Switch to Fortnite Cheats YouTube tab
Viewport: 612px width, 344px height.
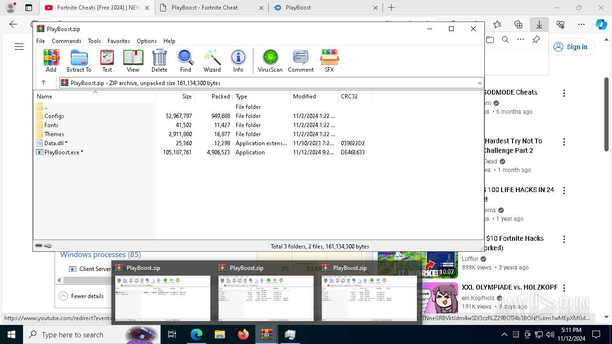click(97, 8)
